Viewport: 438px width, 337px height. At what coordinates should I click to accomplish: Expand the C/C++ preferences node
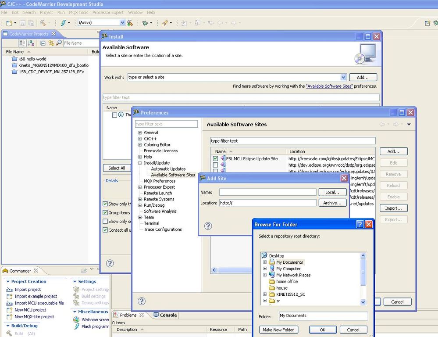[x=140, y=139]
